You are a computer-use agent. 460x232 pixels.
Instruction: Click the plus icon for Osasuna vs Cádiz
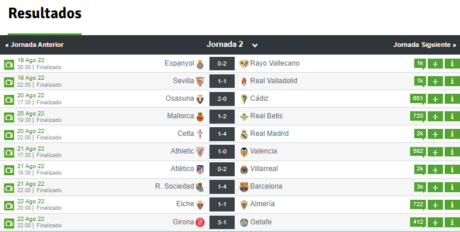[x=435, y=99]
